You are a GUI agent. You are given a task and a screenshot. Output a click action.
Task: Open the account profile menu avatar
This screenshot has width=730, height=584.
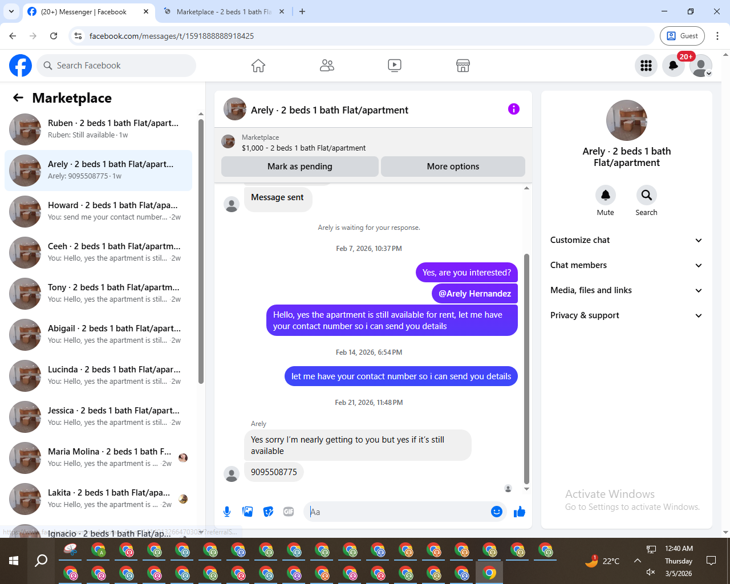point(701,66)
